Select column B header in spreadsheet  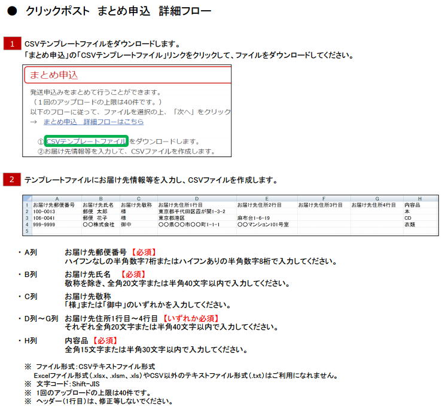(100, 199)
